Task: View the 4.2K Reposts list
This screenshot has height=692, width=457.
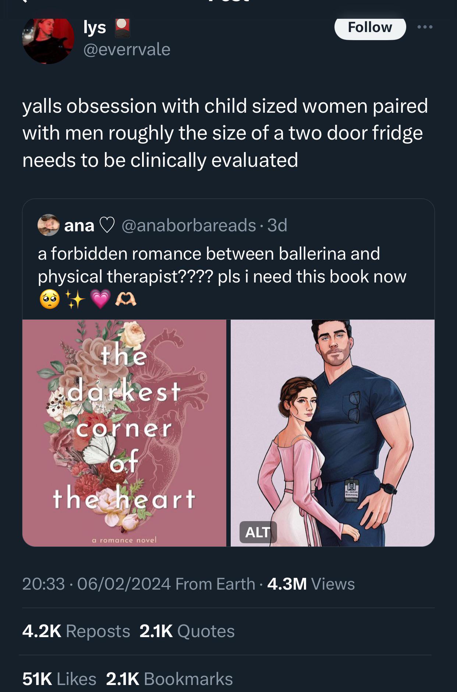Action: tap(76, 631)
